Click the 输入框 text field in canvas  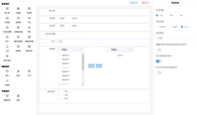point(103,11)
